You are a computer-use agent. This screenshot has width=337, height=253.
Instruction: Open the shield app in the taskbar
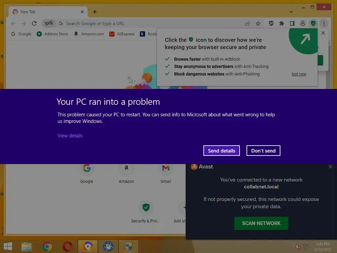click(129, 246)
